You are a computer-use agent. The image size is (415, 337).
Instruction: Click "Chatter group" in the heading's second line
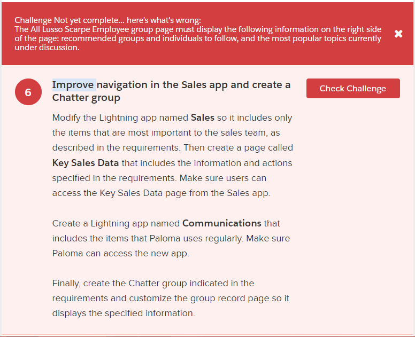86,98
